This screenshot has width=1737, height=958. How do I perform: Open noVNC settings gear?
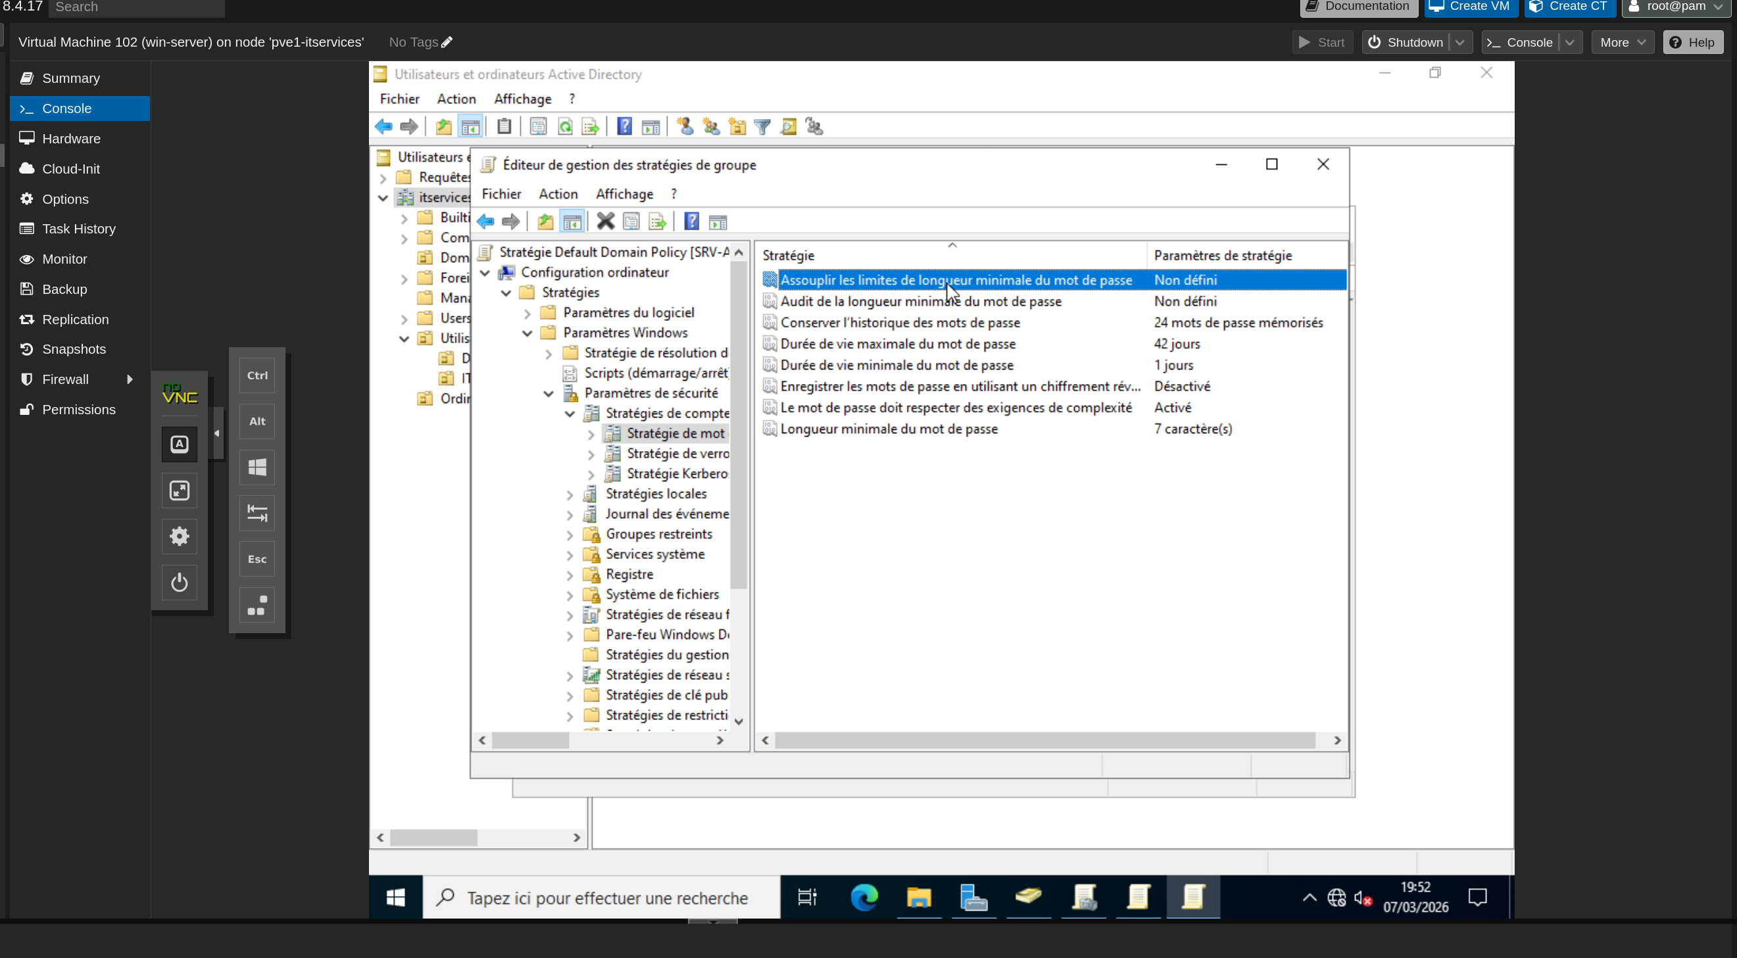click(x=180, y=536)
